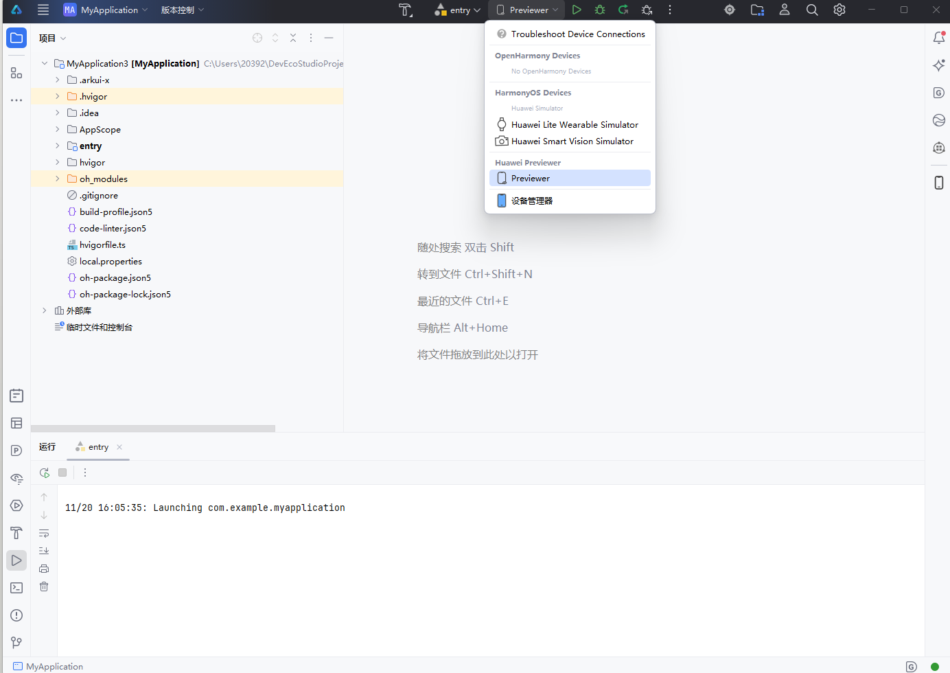Toggle the Run tool window button
This screenshot has width=950, height=673.
[16, 560]
